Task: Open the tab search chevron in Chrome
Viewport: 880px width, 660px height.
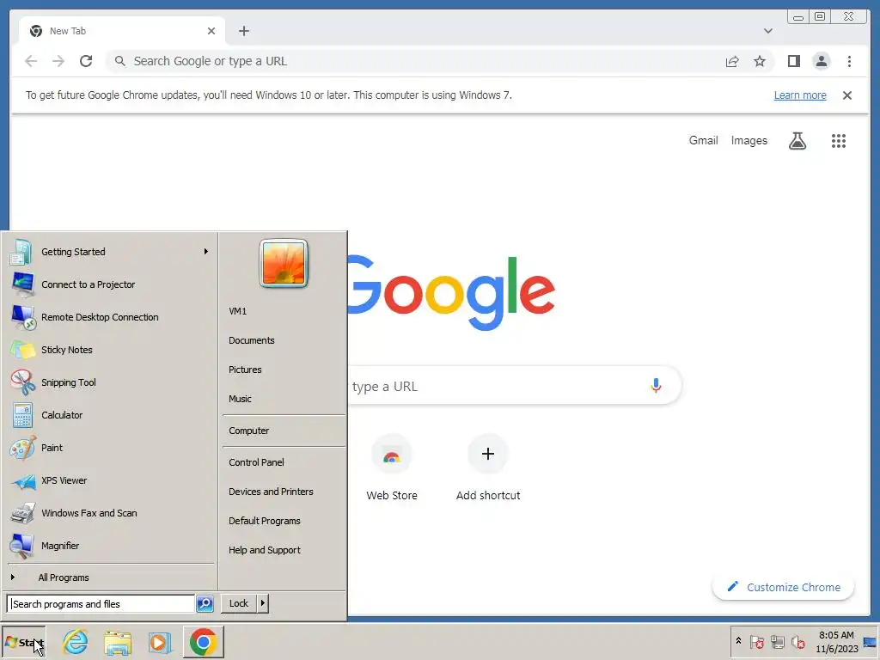Action: tap(768, 31)
